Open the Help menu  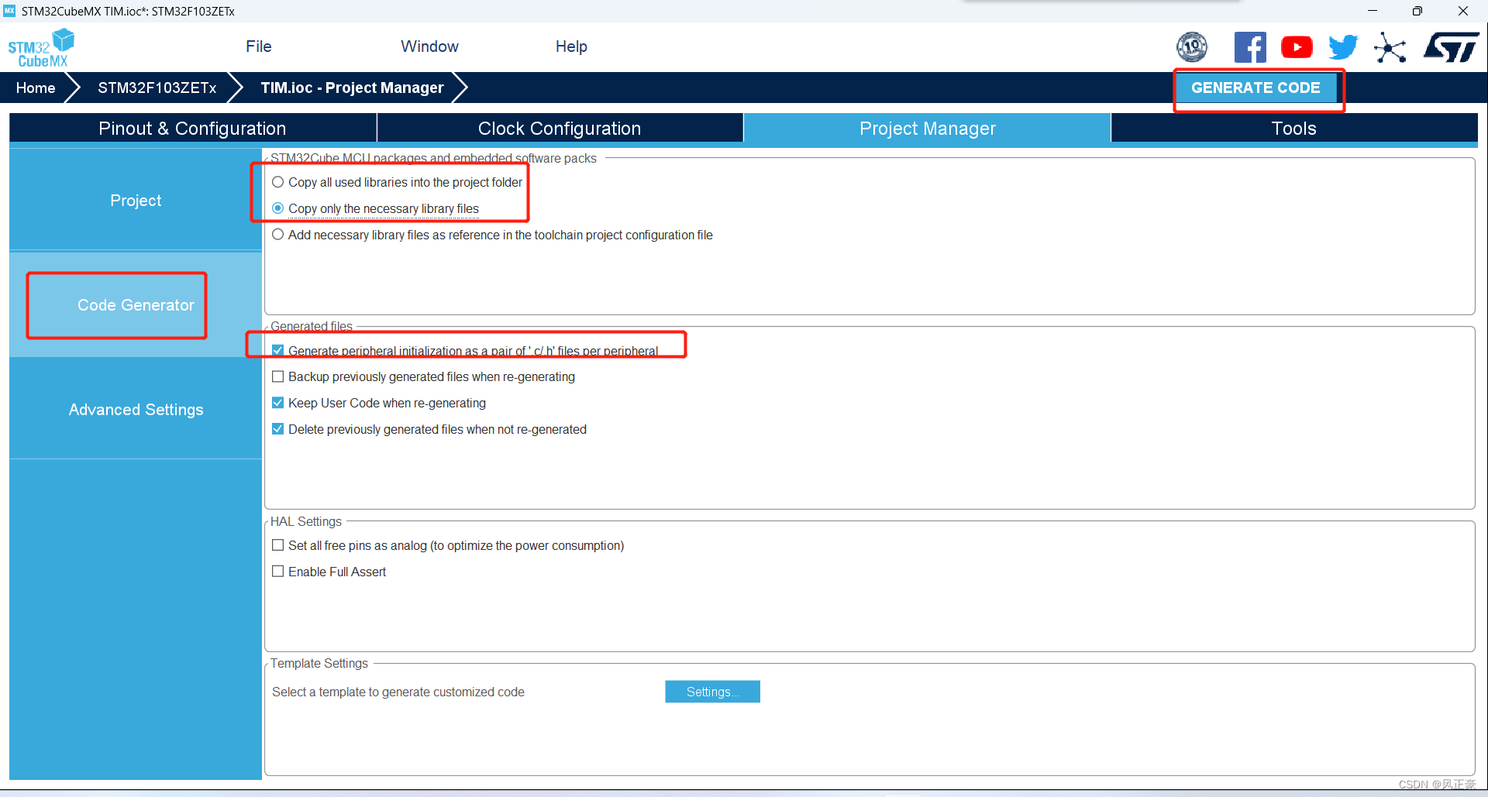[x=571, y=46]
